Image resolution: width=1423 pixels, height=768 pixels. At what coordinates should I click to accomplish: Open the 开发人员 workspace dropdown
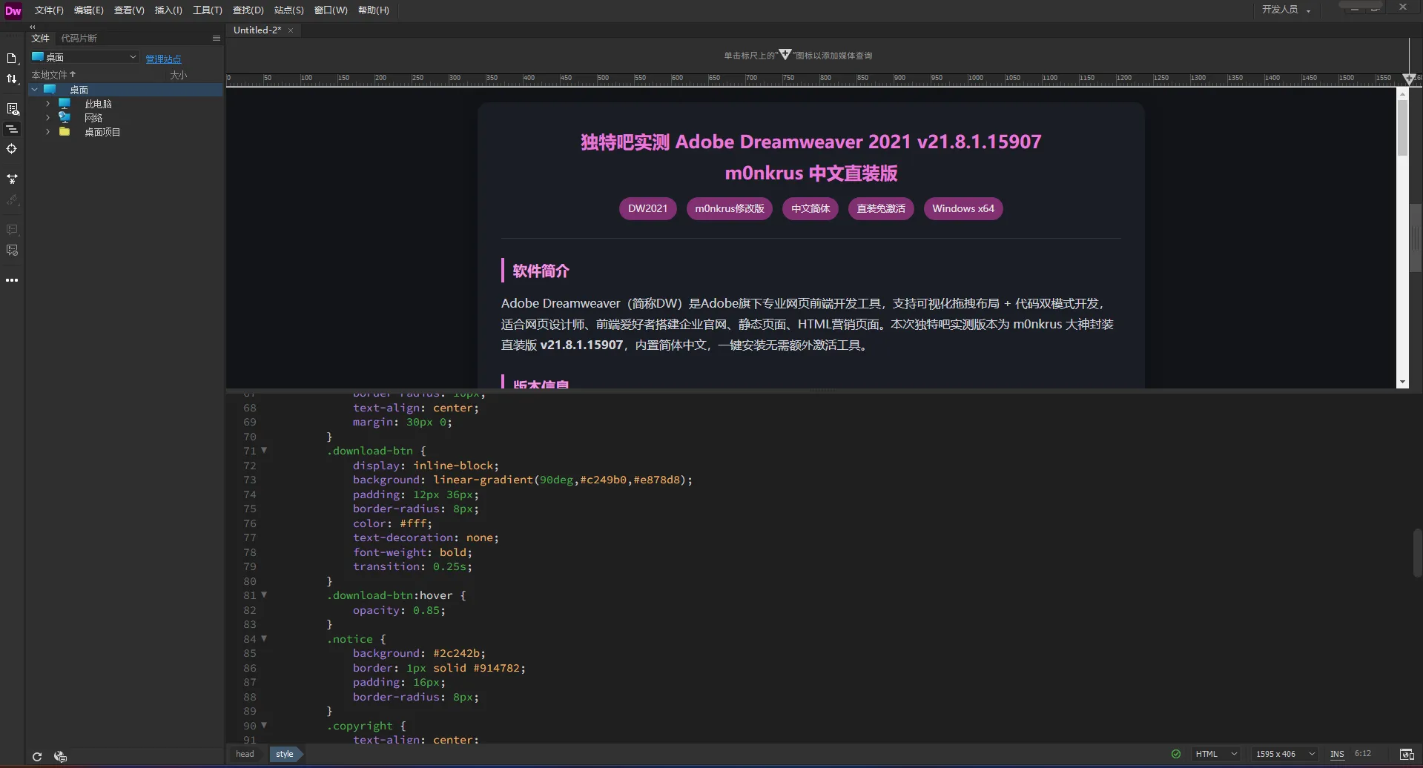coord(1287,10)
